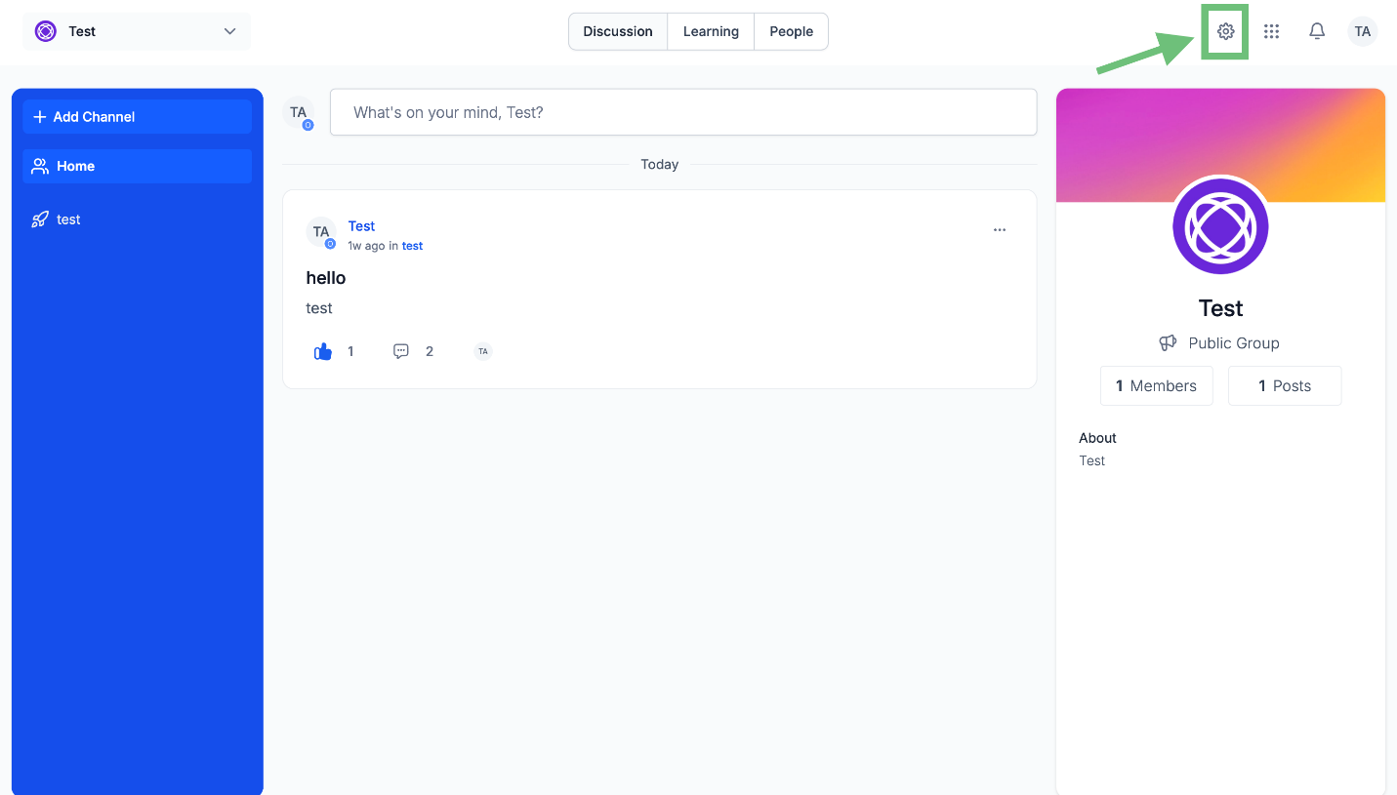This screenshot has height=795, width=1397.
Task: Select Home in the sidebar
Action: pos(138,167)
